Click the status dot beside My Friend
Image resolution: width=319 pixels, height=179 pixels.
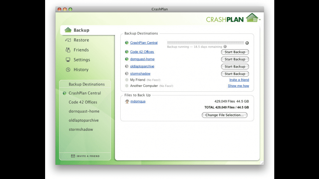point(127,80)
